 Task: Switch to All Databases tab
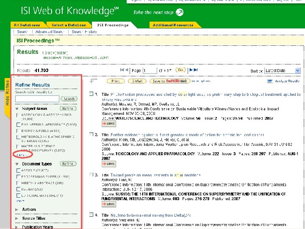click(x=27, y=25)
